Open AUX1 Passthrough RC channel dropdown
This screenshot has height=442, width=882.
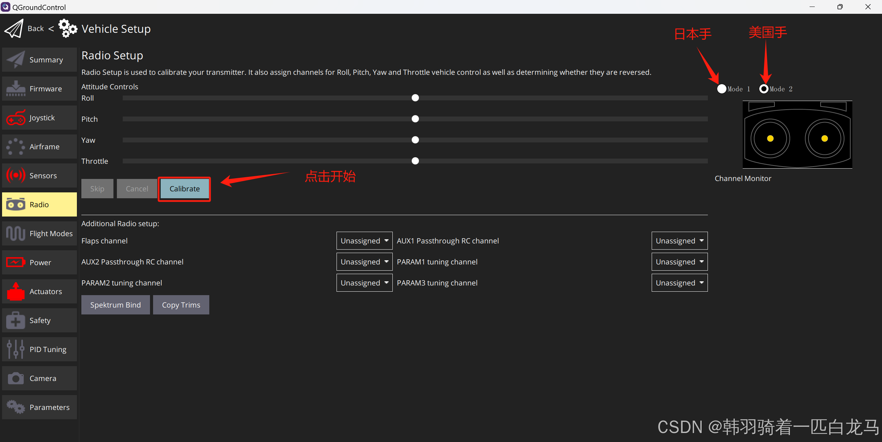click(x=679, y=241)
